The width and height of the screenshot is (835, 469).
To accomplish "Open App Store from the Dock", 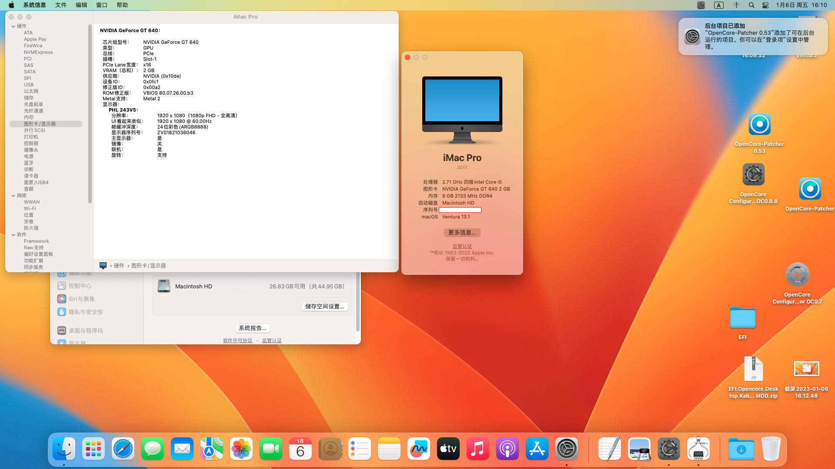I will [537, 449].
